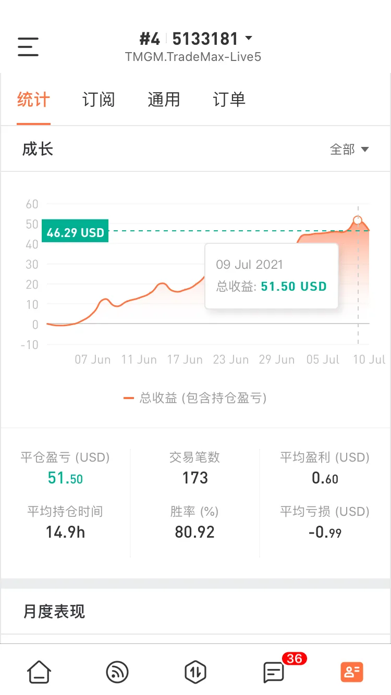This screenshot has height=695, width=391.
Task: Click the chart data point circle marker
Action: tap(358, 220)
